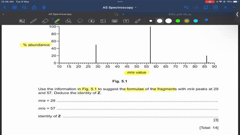Open the more options ellipsis menu
Viewport: 240px width, 135px height.
(234, 7)
